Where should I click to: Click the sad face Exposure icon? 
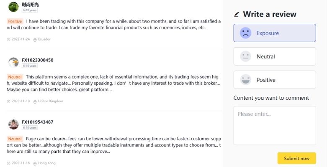pyautogui.click(x=245, y=33)
